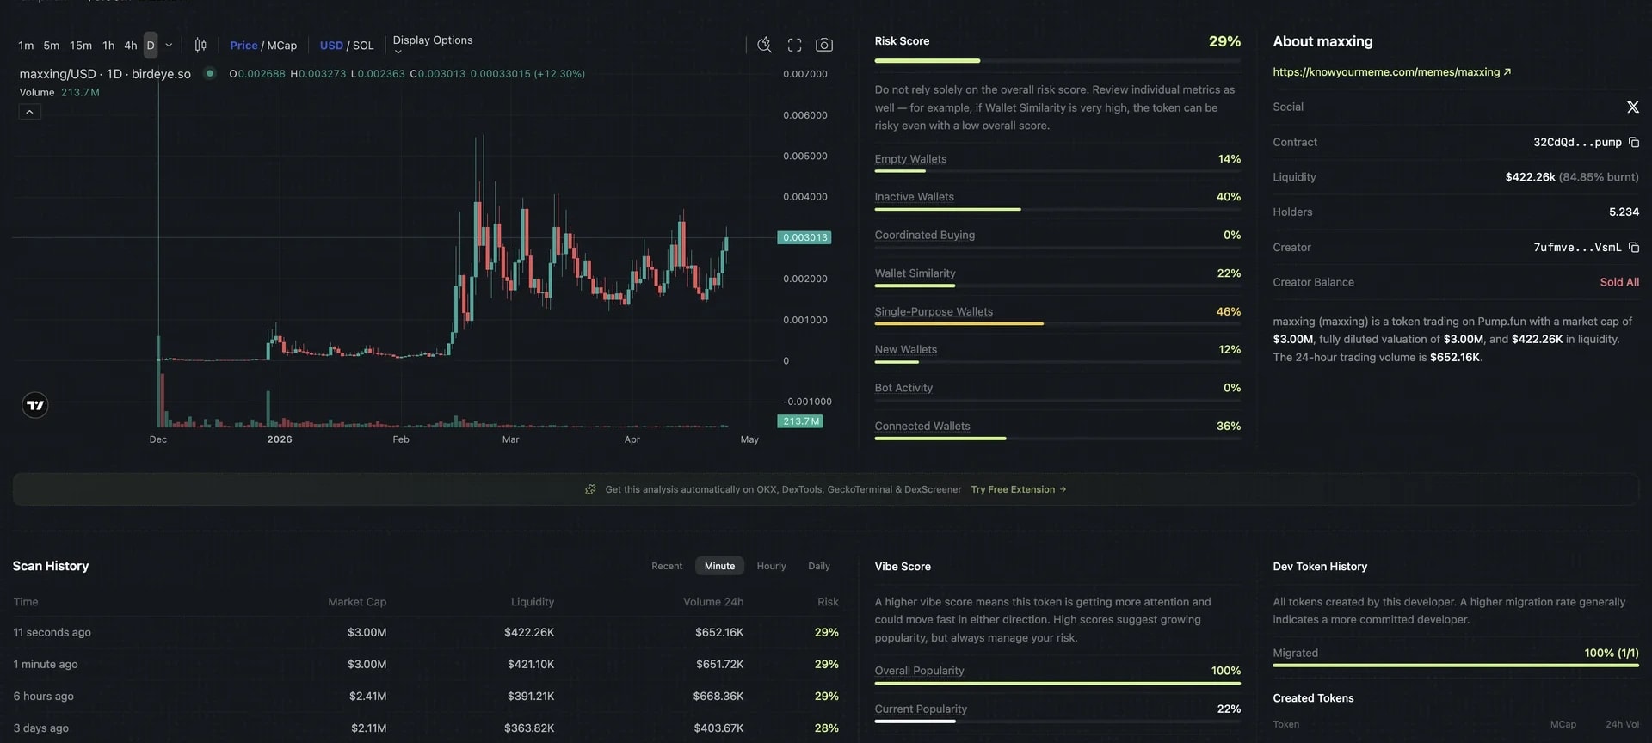Click the New Wallets metric label
Screen dimensions: 1652x743
[906, 349]
